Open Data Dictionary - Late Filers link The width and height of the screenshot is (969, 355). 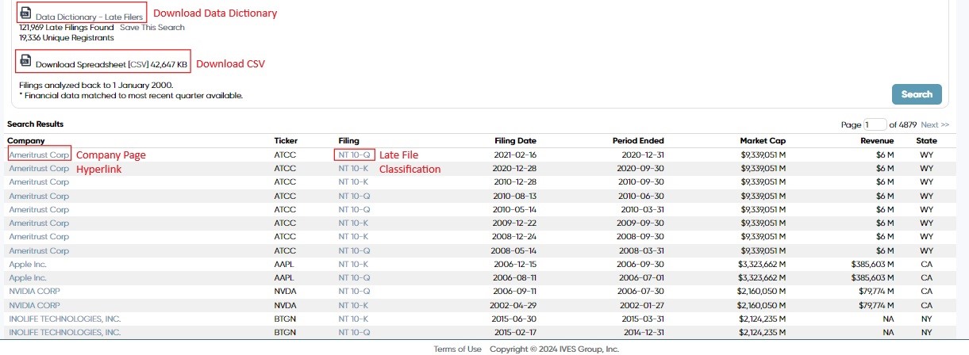(x=89, y=16)
